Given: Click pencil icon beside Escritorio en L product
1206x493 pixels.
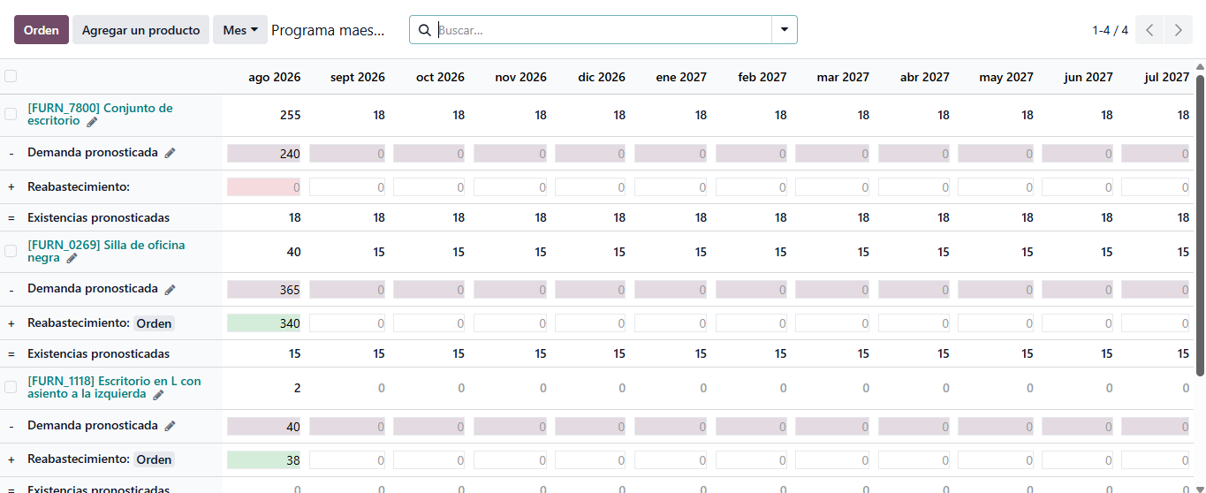Looking at the screenshot, I should [158, 395].
